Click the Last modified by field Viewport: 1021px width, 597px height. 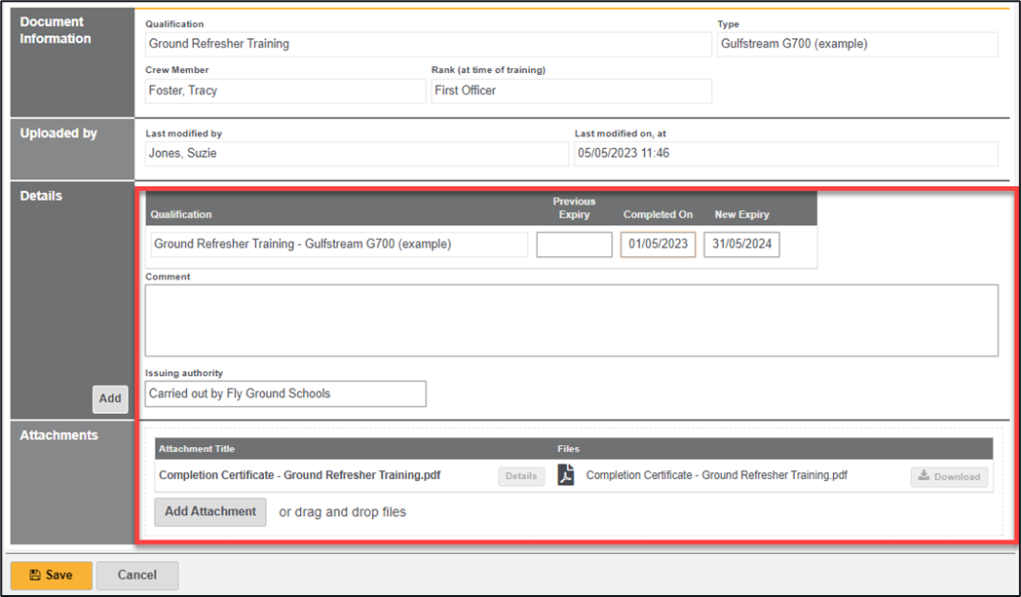click(357, 154)
